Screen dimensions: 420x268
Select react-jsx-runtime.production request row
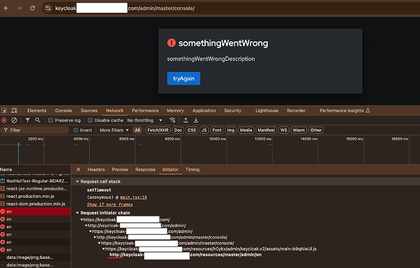(x=35, y=188)
